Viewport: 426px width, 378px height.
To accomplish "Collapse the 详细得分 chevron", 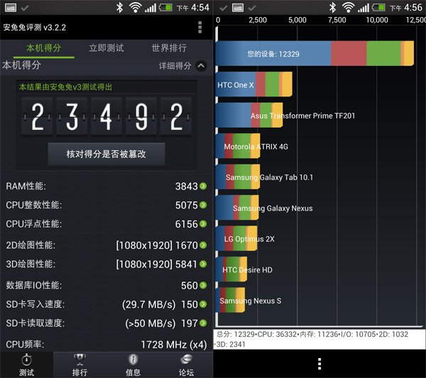I will click(201, 66).
